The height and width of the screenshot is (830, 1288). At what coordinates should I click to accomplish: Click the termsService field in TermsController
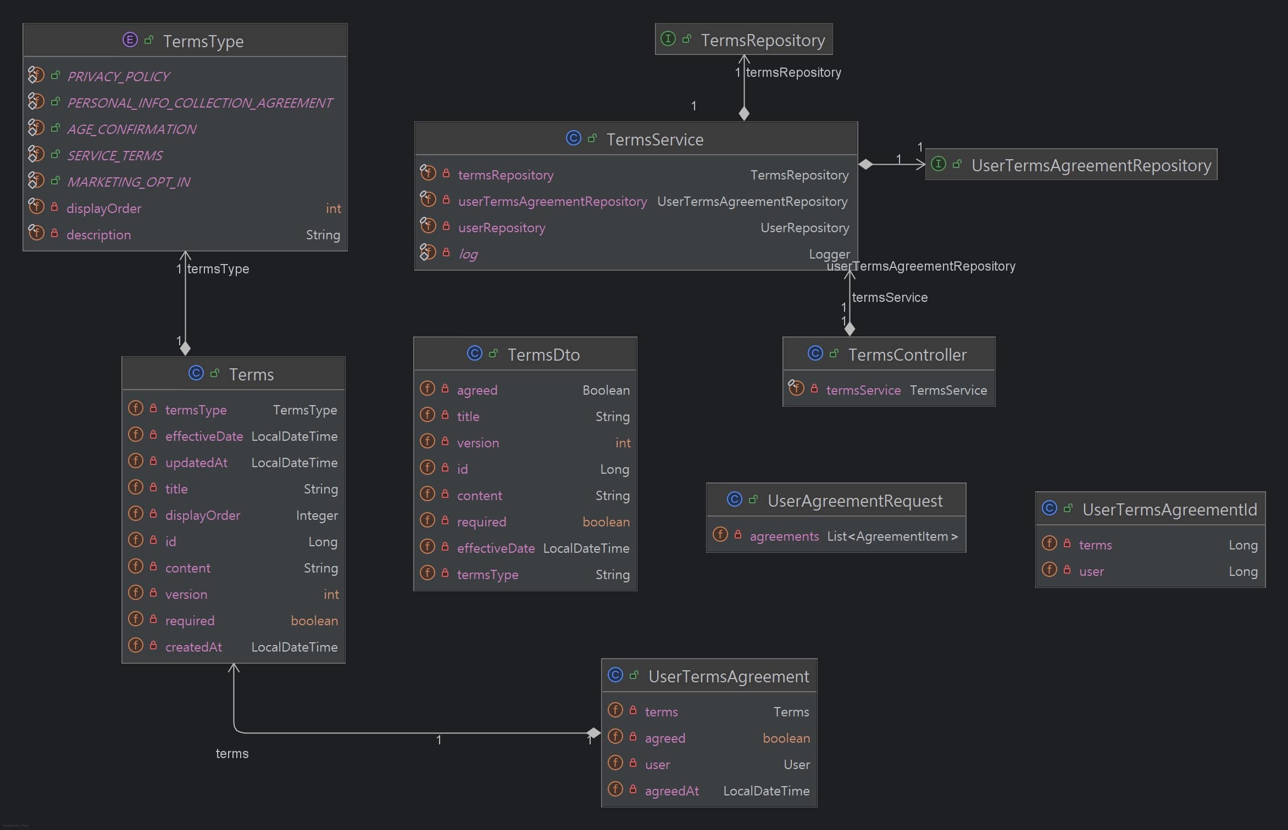[x=863, y=390]
